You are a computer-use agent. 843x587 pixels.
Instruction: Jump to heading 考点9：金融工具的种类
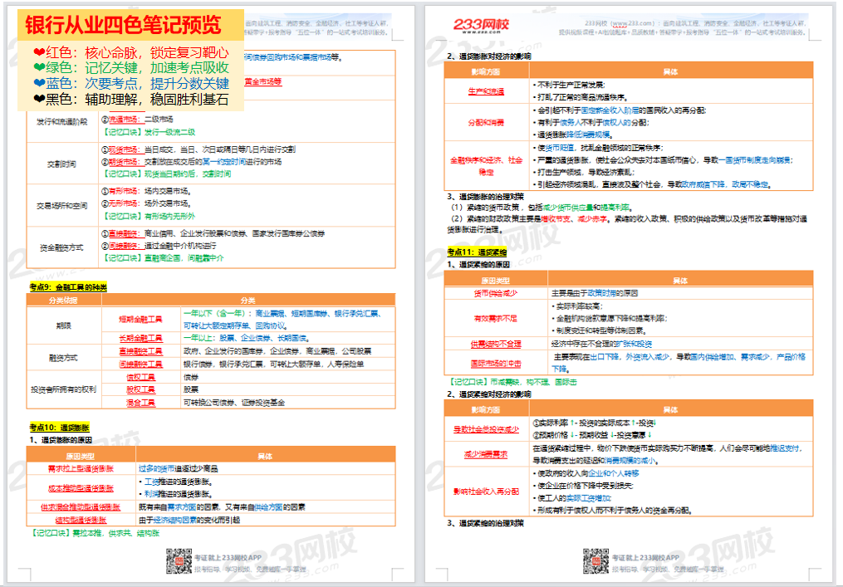(68, 286)
